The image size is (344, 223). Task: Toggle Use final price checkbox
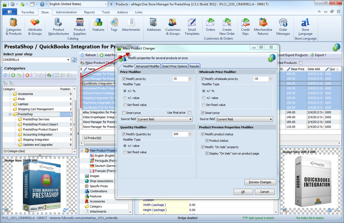[189, 113]
